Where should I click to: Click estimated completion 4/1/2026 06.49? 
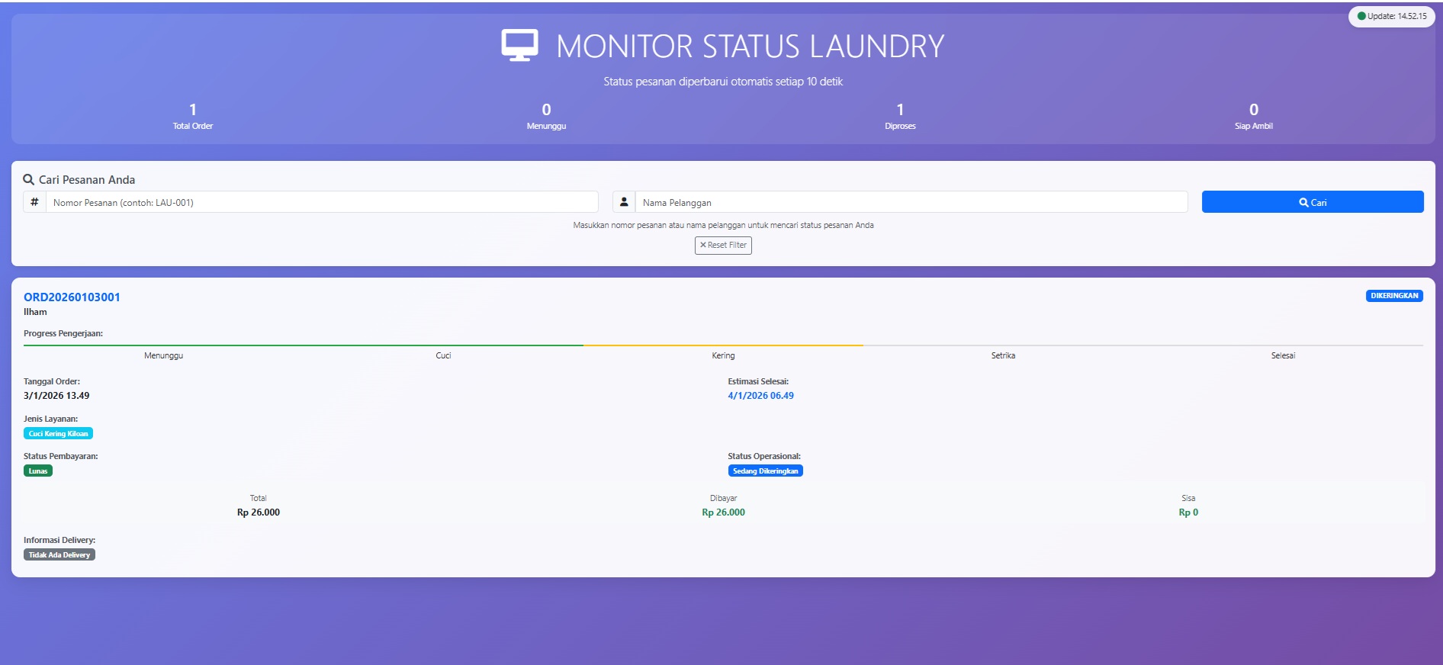tap(760, 396)
